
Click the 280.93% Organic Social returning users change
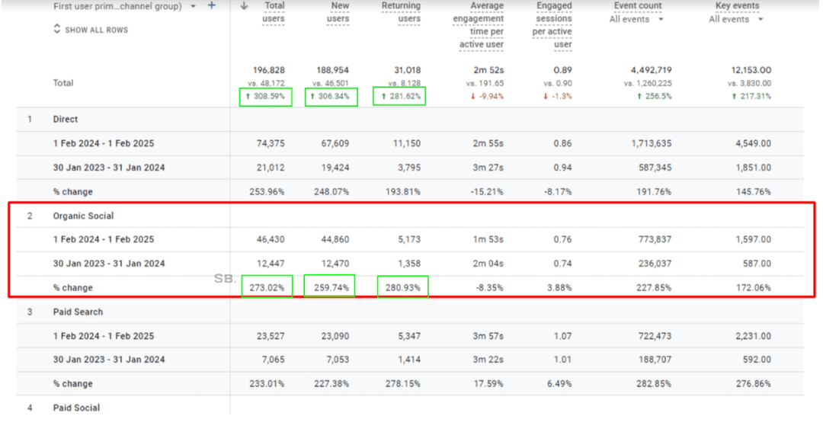[402, 288]
